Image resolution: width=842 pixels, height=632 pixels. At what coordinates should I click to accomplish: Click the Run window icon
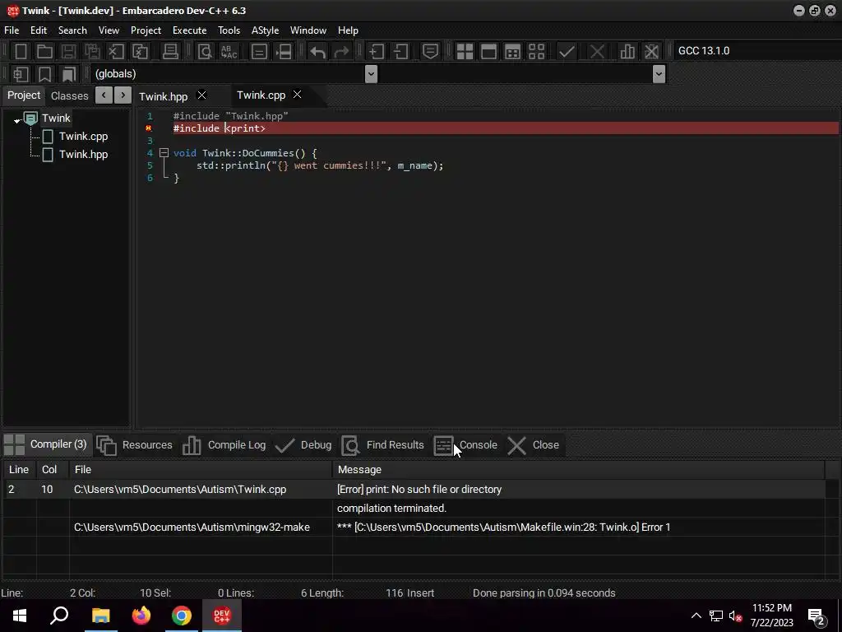click(488, 51)
